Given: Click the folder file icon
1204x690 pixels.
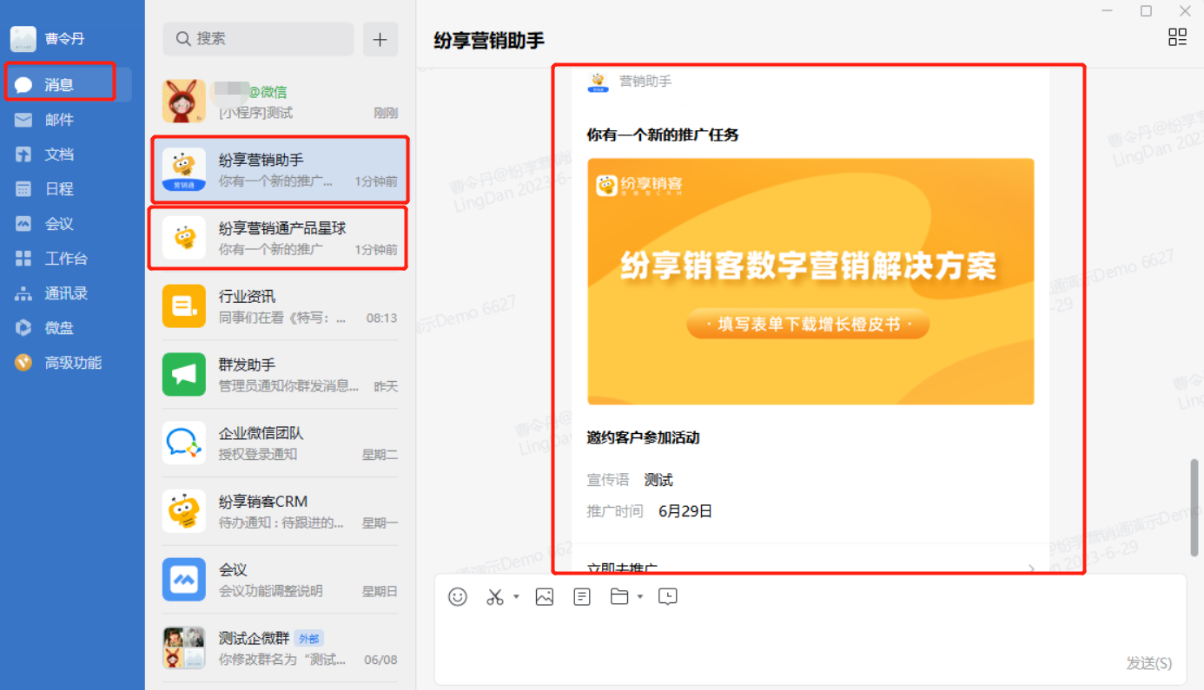Looking at the screenshot, I should (x=619, y=597).
